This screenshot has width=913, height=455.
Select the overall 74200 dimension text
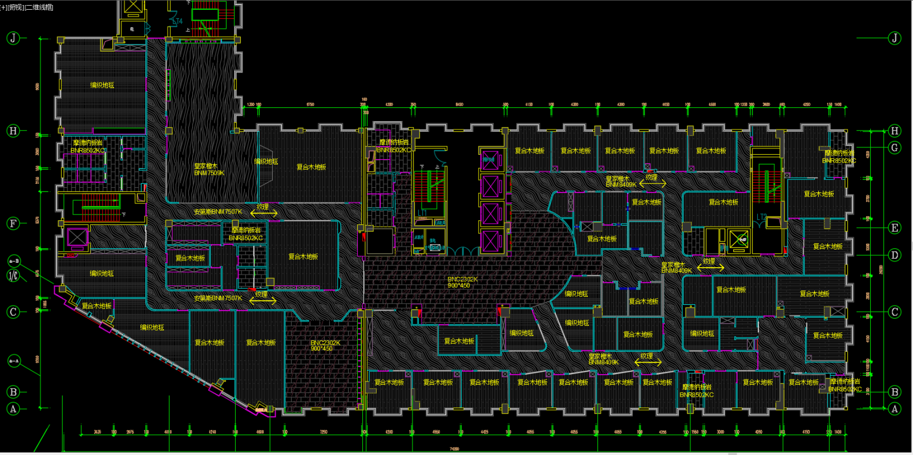click(x=454, y=449)
